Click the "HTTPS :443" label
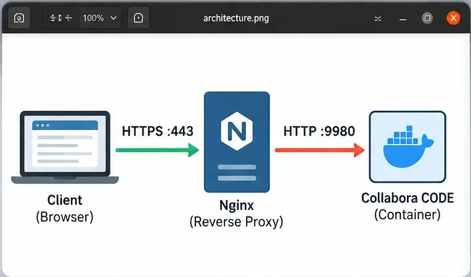The image size is (471, 277). [158, 131]
